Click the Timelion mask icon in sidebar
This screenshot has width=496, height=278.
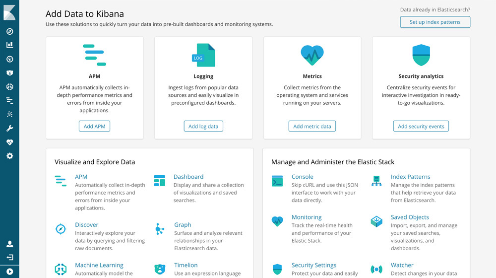click(9, 72)
